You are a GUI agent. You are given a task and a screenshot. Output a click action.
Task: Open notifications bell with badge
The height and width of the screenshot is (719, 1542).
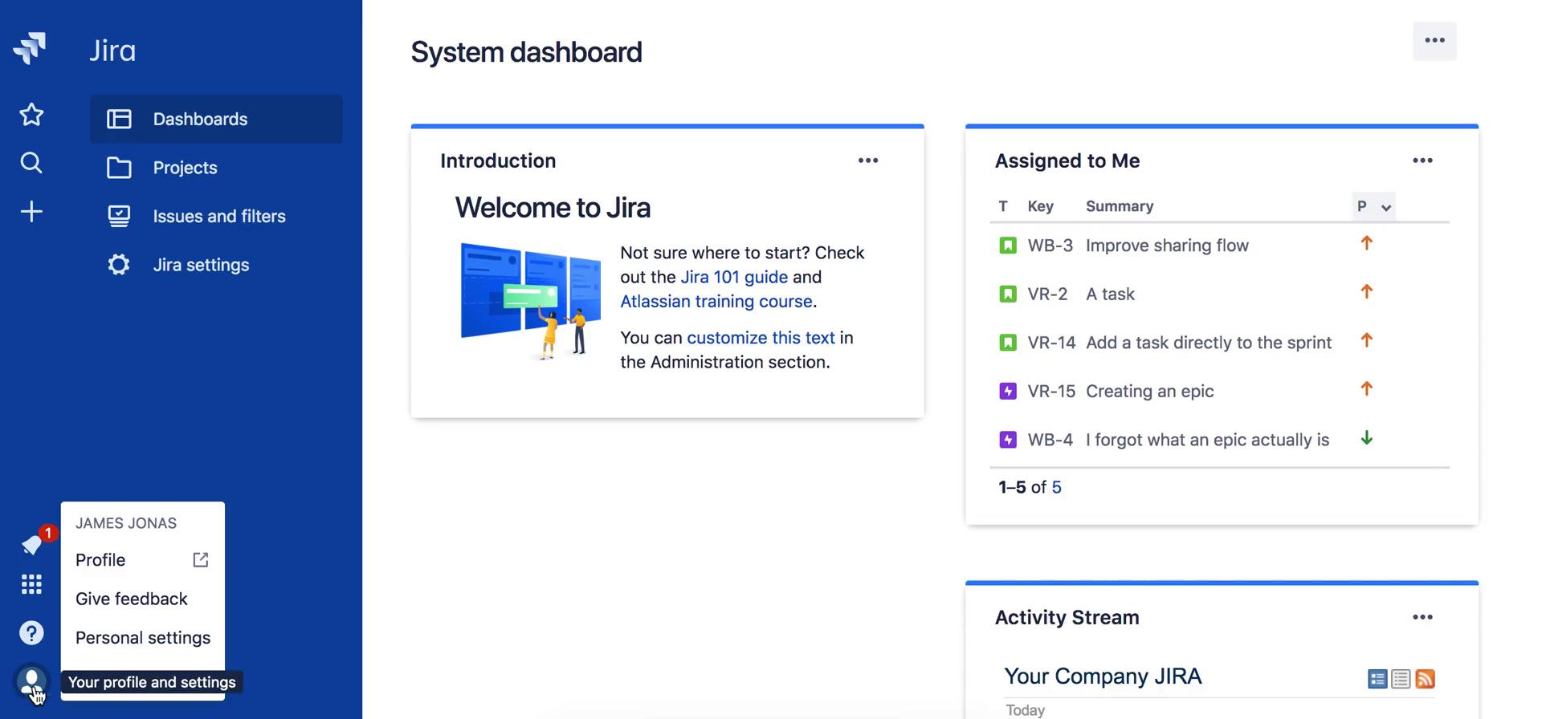coord(34,543)
